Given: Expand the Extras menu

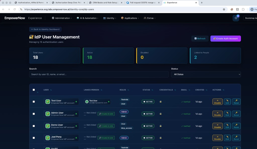Looking at the screenshot, I should click(150, 18).
